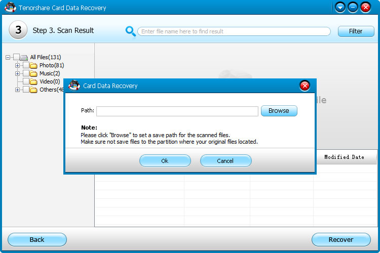Viewport: 380px width, 253px height.
Task: Select the All Files(131) label
Action: pyautogui.click(x=46, y=57)
